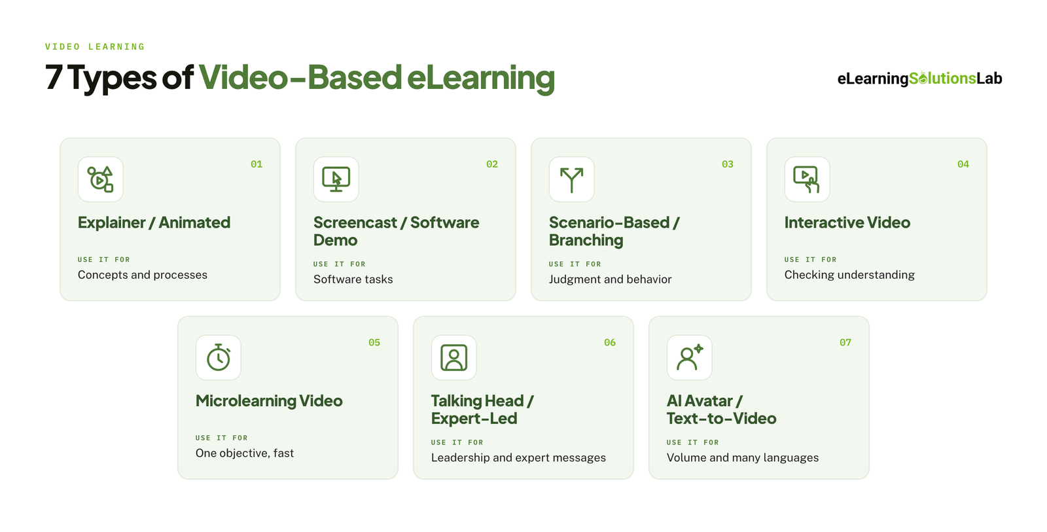
Task: Click "USE IT FOR" label in Talking Head card
Action: 457,443
